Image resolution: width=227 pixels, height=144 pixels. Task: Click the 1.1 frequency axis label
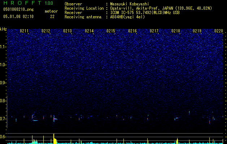click(x=3, y=47)
